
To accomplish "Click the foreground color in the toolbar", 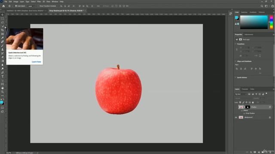I will point(2,102).
